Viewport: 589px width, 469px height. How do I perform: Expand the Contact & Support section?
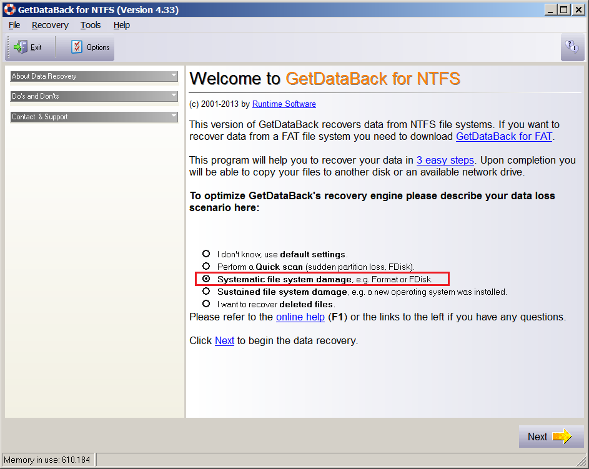click(94, 117)
